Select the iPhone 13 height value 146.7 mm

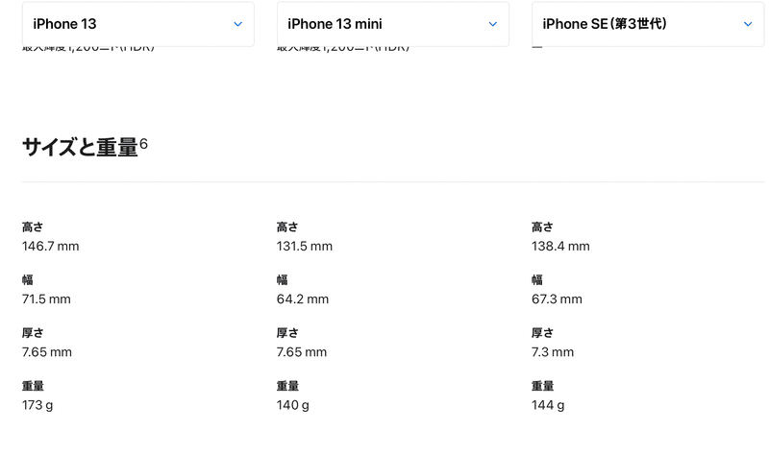pyautogui.click(x=51, y=246)
